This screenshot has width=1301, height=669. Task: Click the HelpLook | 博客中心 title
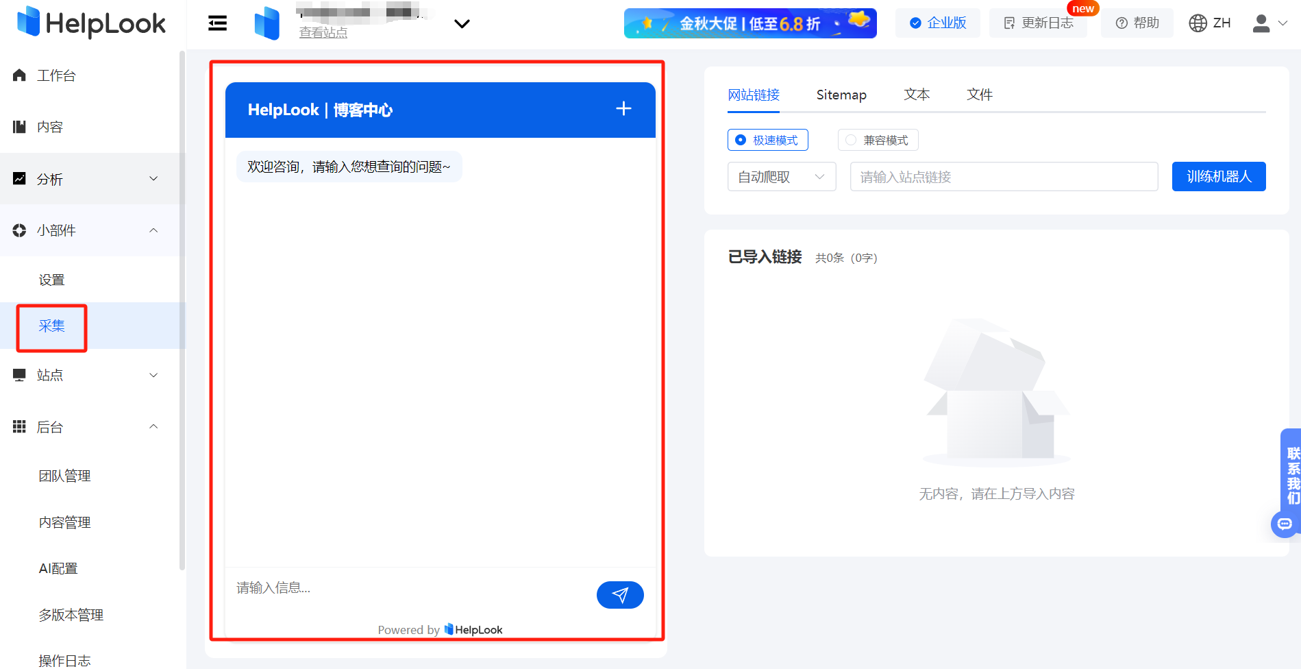320,110
